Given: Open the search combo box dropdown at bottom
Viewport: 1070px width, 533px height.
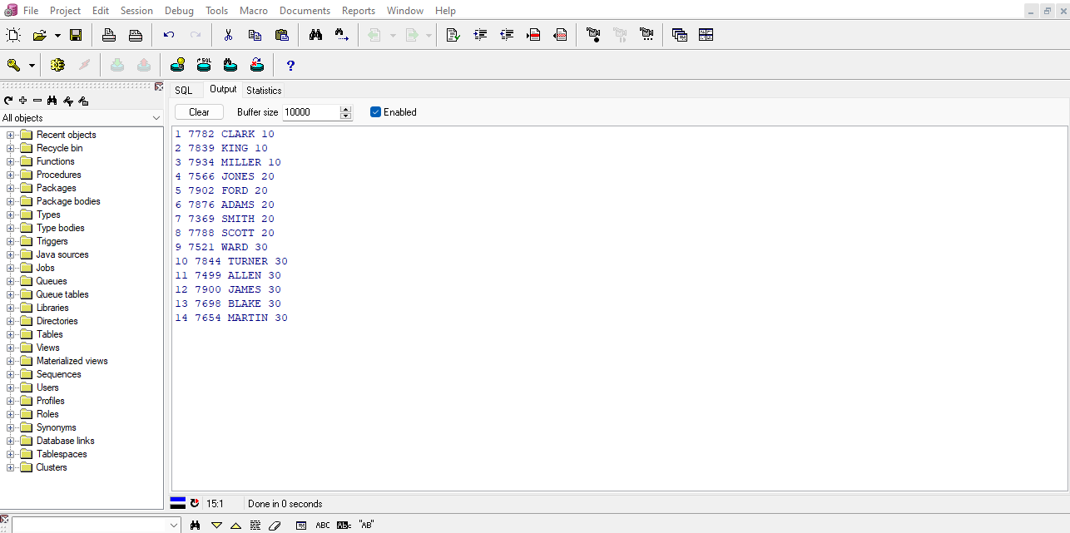Looking at the screenshot, I should click(x=174, y=526).
